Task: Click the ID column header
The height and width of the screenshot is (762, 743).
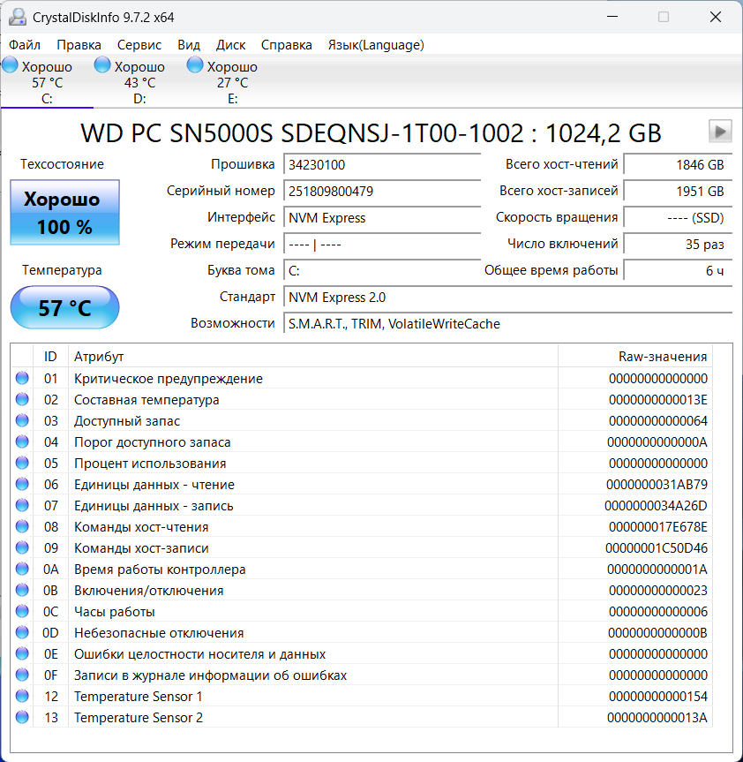Action: (50, 356)
